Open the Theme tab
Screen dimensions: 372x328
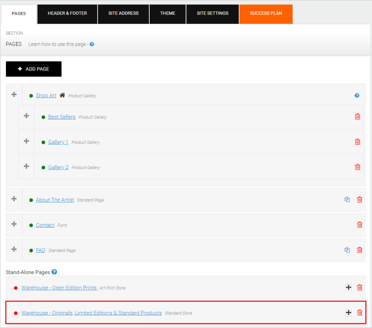tap(168, 14)
